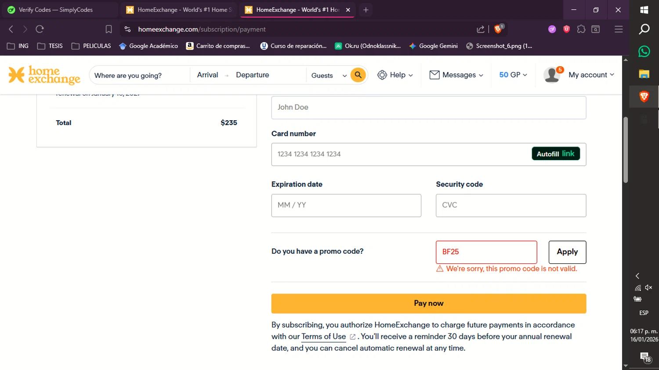Image resolution: width=659 pixels, height=370 pixels.
Task: Open File Explorer from the taskbar
Action: pos(644,74)
